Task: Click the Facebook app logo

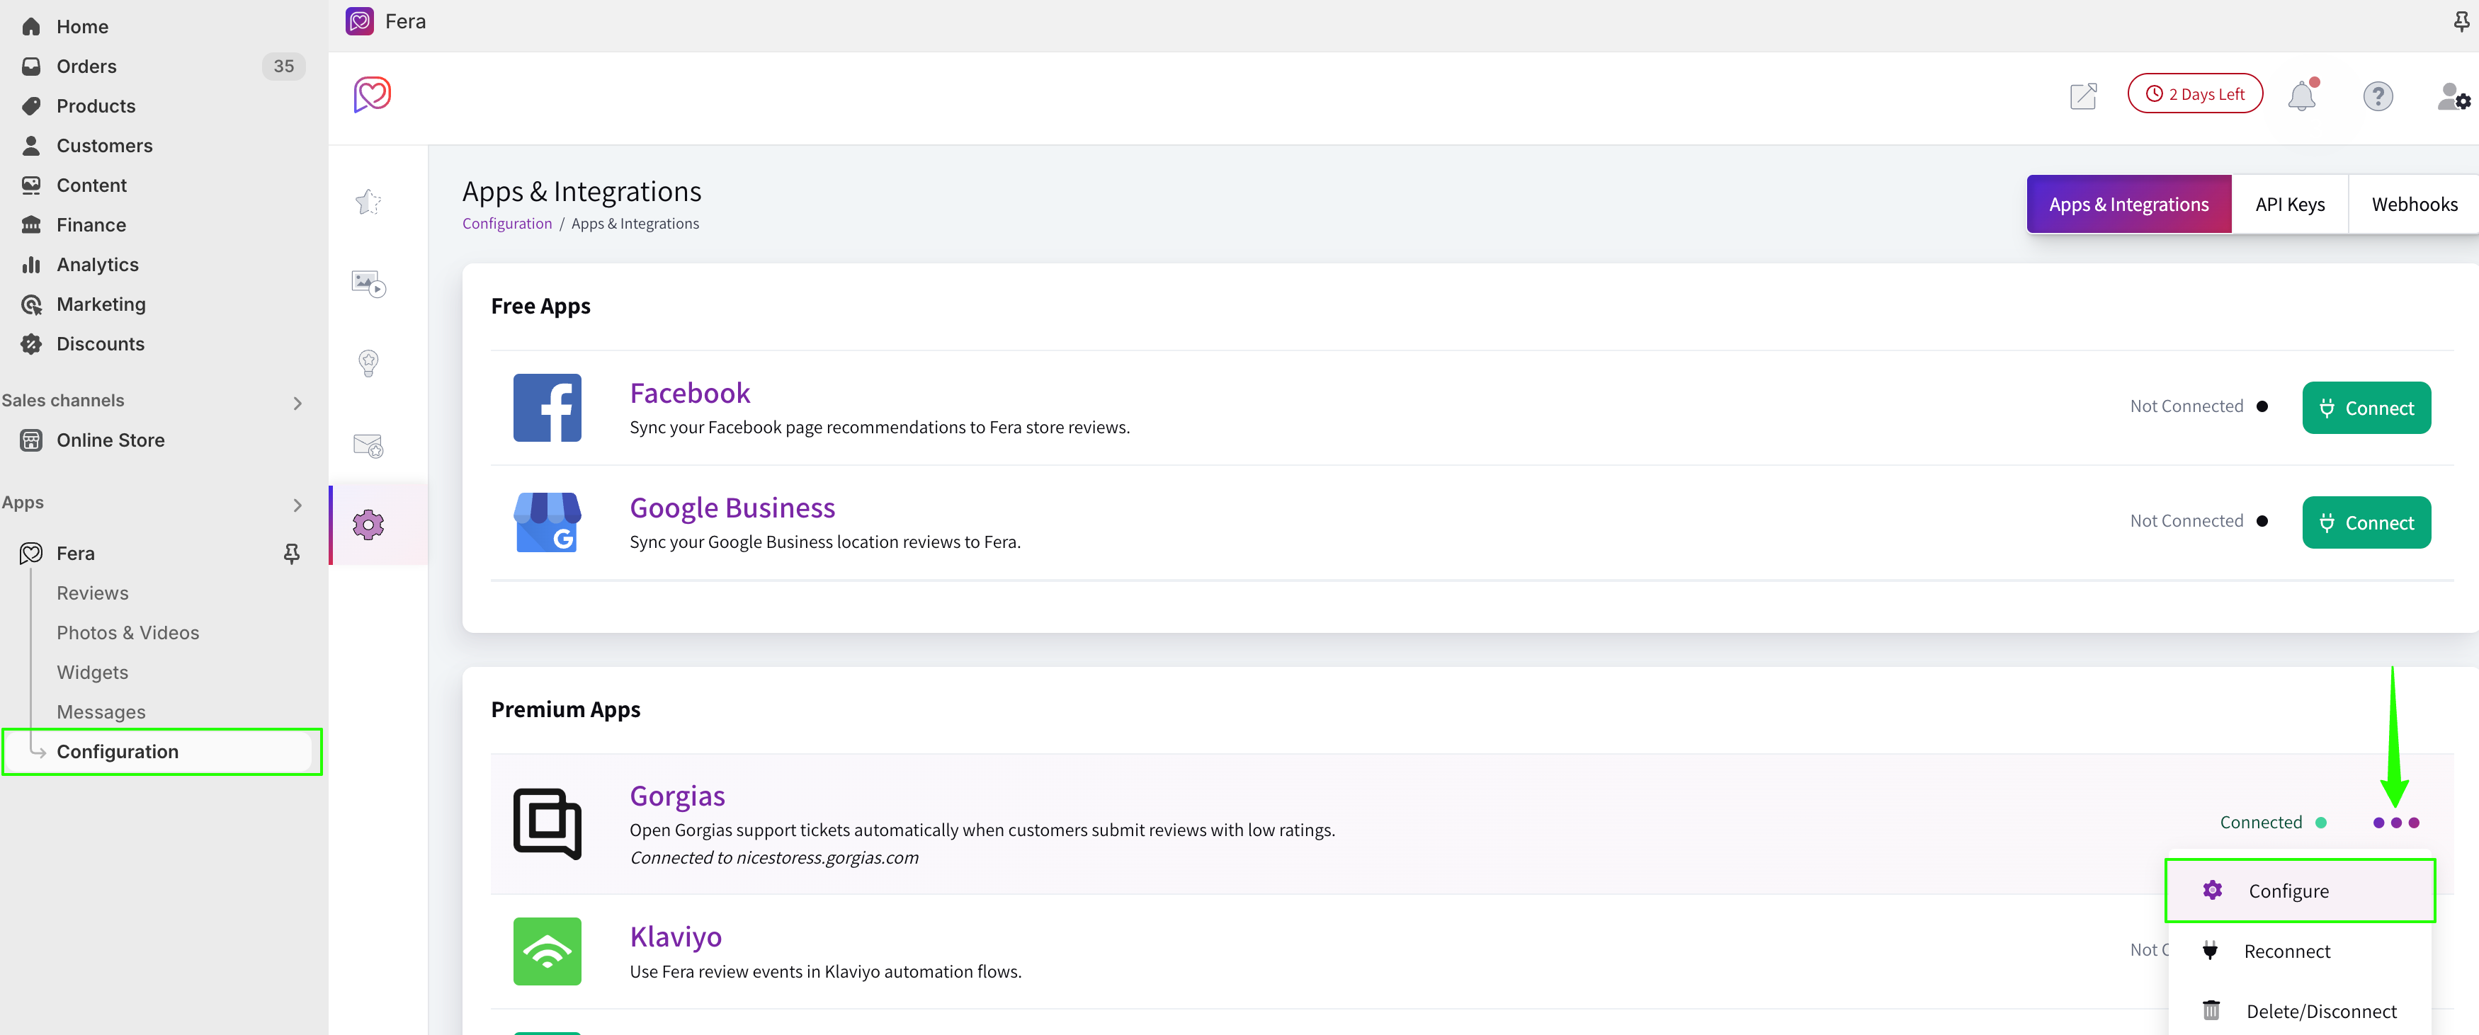Action: click(548, 408)
